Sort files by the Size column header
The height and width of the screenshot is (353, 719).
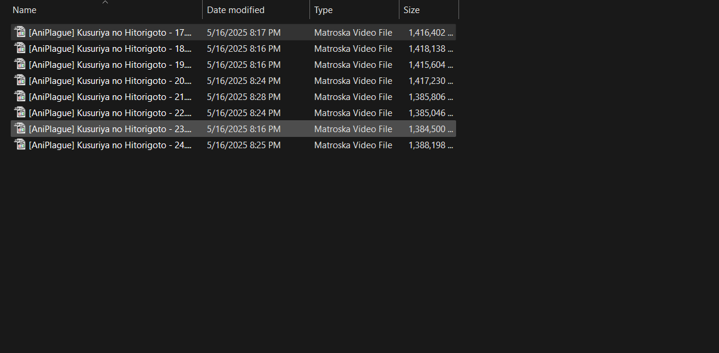pos(429,10)
